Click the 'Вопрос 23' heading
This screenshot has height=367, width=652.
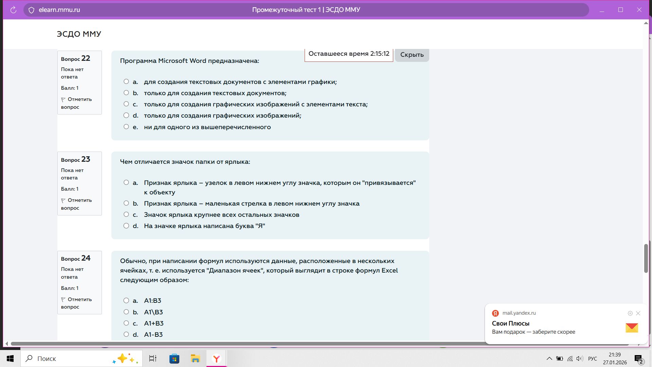coord(75,159)
